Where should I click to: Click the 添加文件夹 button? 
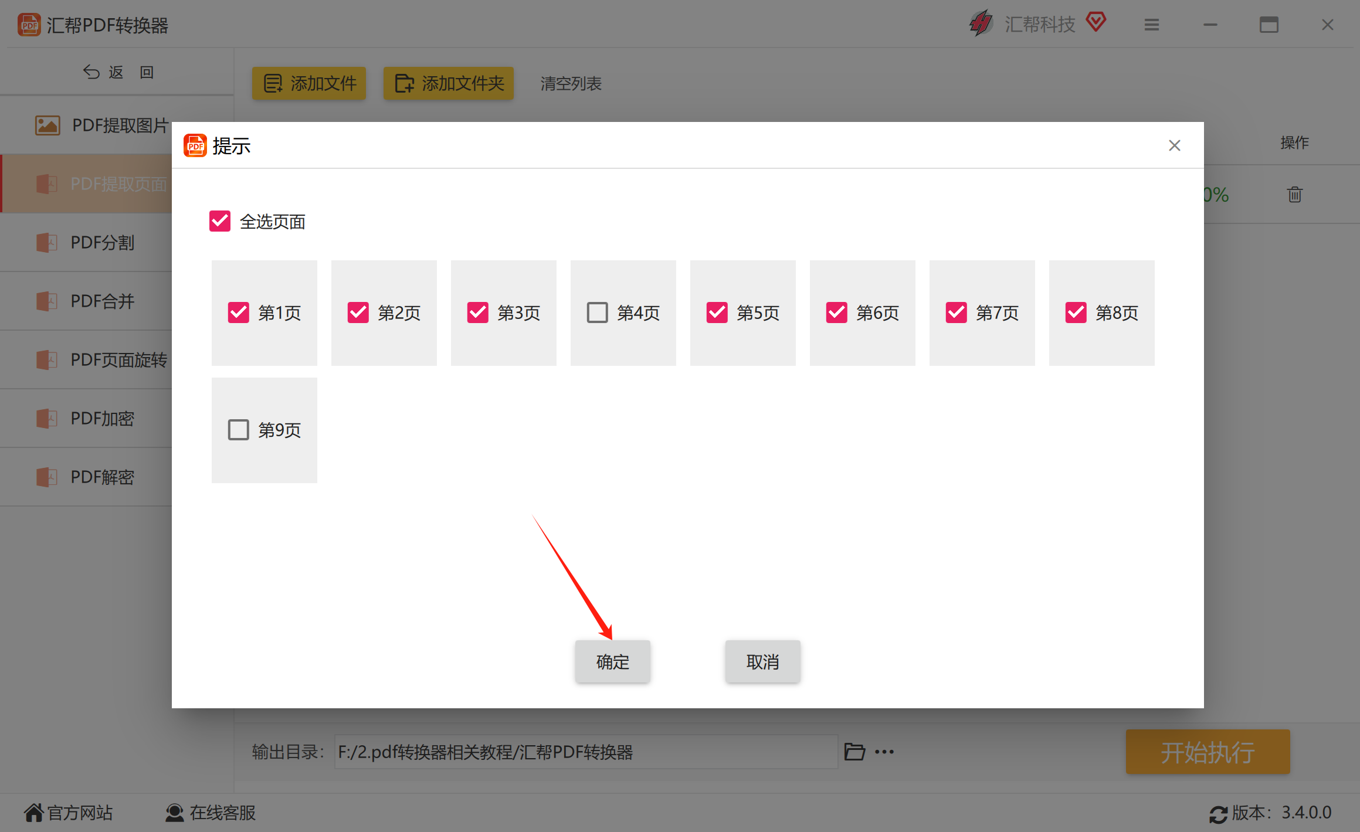coord(449,83)
